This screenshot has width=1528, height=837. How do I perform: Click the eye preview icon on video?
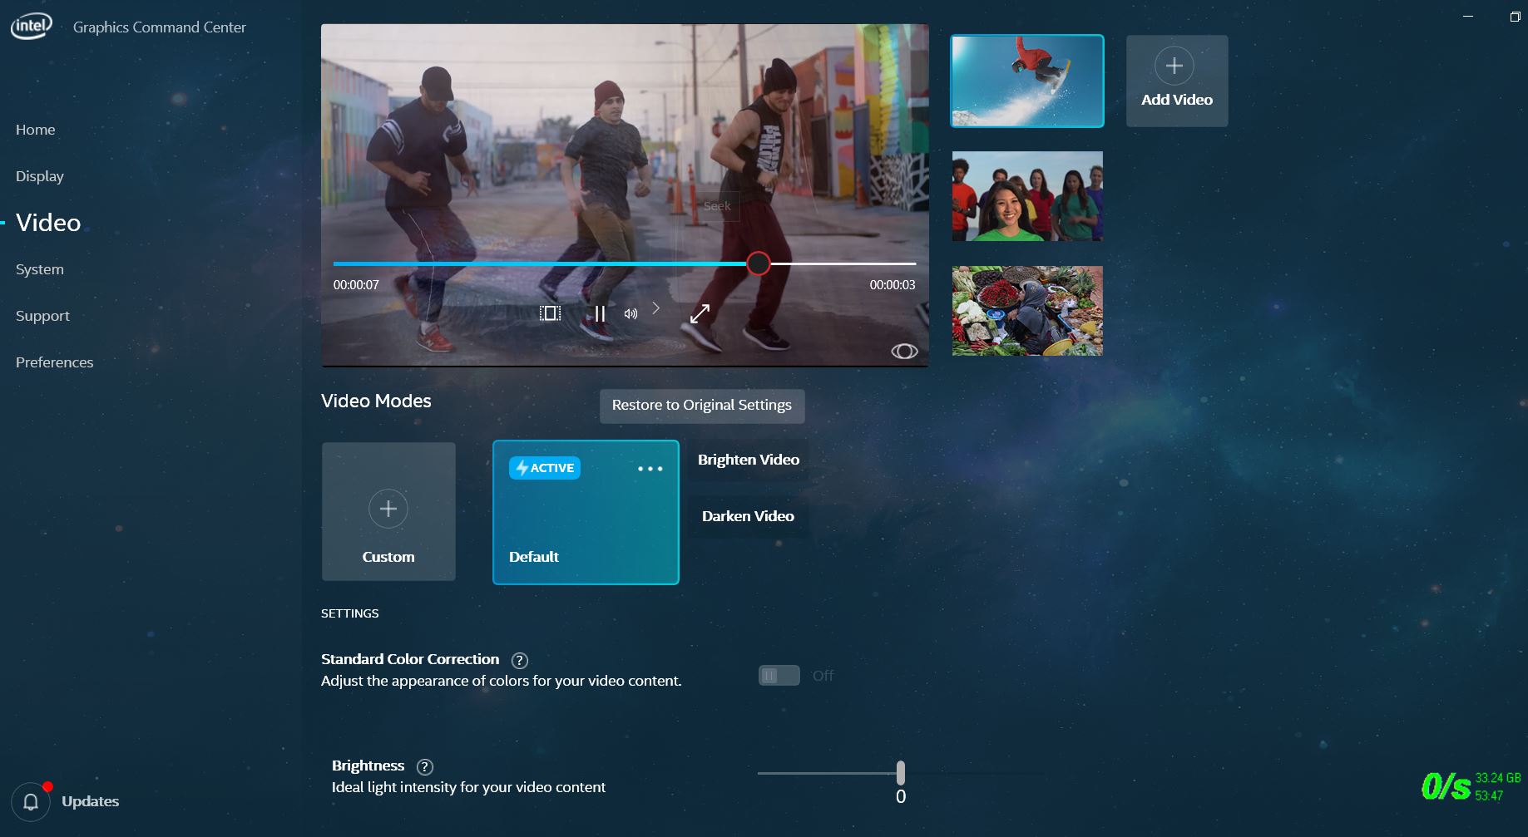pos(904,352)
